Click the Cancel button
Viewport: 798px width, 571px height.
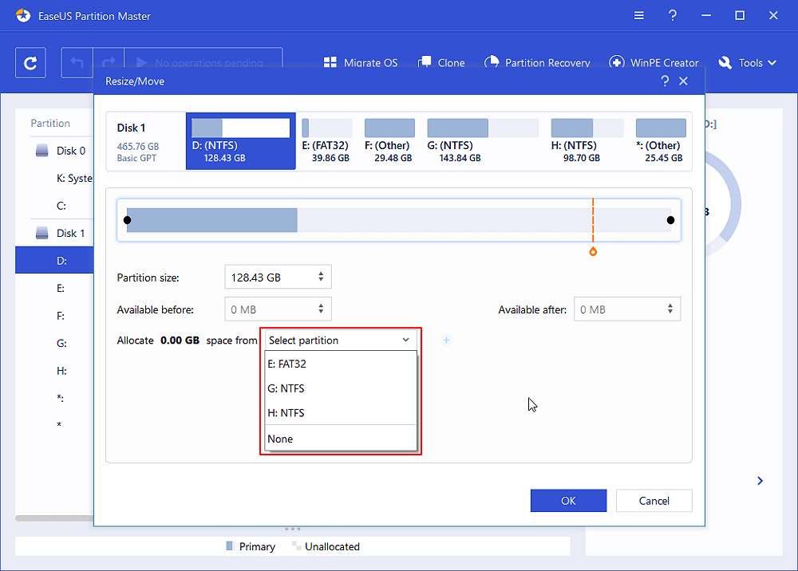click(x=654, y=501)
